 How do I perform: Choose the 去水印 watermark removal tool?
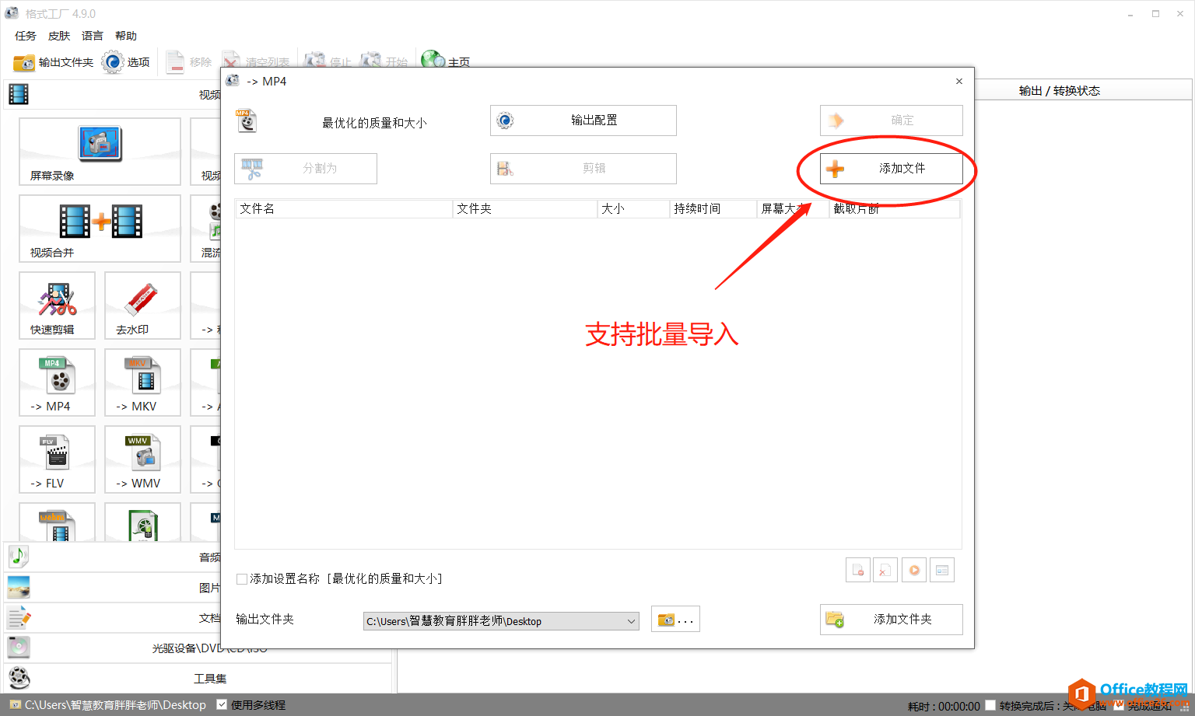click(142, 305)
